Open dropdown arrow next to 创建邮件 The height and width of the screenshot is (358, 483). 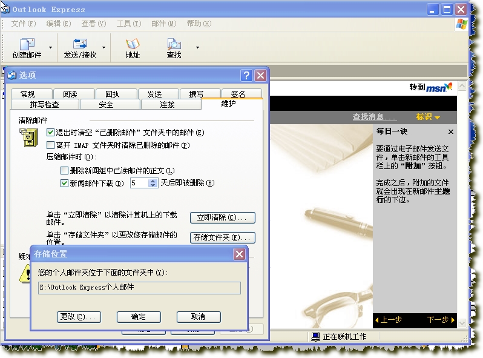50,47
